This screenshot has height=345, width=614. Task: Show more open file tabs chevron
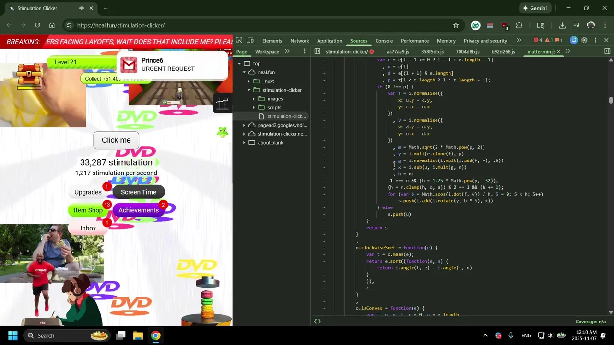coord(567,51)
